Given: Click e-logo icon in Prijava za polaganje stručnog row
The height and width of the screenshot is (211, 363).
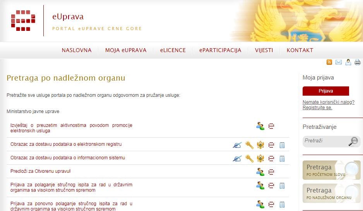Looking at the screenshot, I should pyautogui.click(x=271, y=186).
